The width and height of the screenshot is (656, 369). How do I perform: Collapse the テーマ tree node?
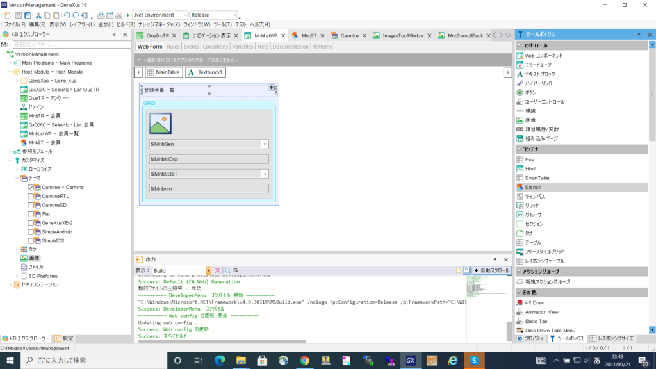17,178
